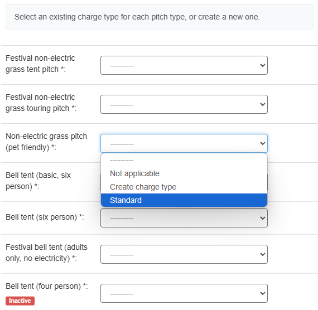Image resolution: width=318 pixels, height=310 pixels.
Task: Click the red Inactive badge
Action: point(20,301)
